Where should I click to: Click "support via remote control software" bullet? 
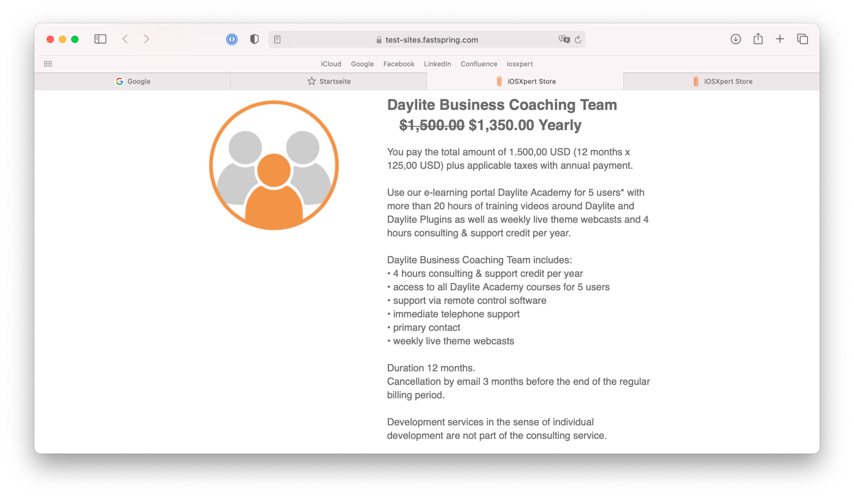(467, 301)
